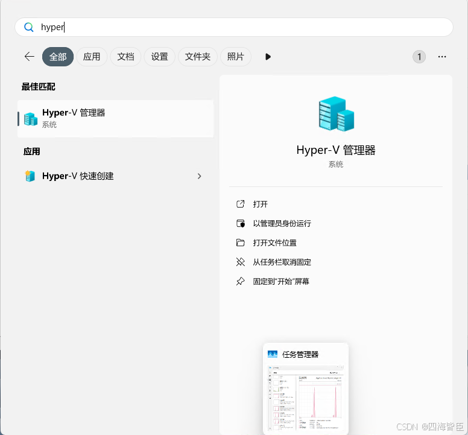
Task: Select the 应用 filter tab
Action: (92, 57)
